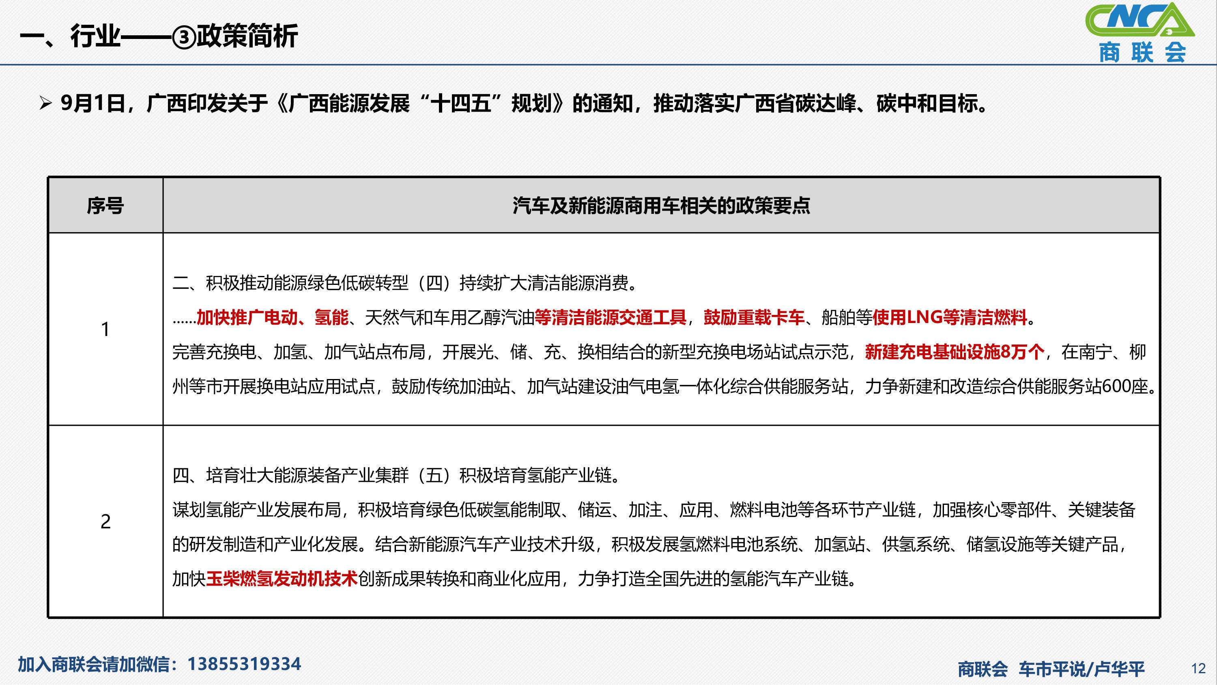Image resolution: width=1217 pixels, height=685 pixels.
Task: Click the row number 2 cell
Action: (105, 521)
